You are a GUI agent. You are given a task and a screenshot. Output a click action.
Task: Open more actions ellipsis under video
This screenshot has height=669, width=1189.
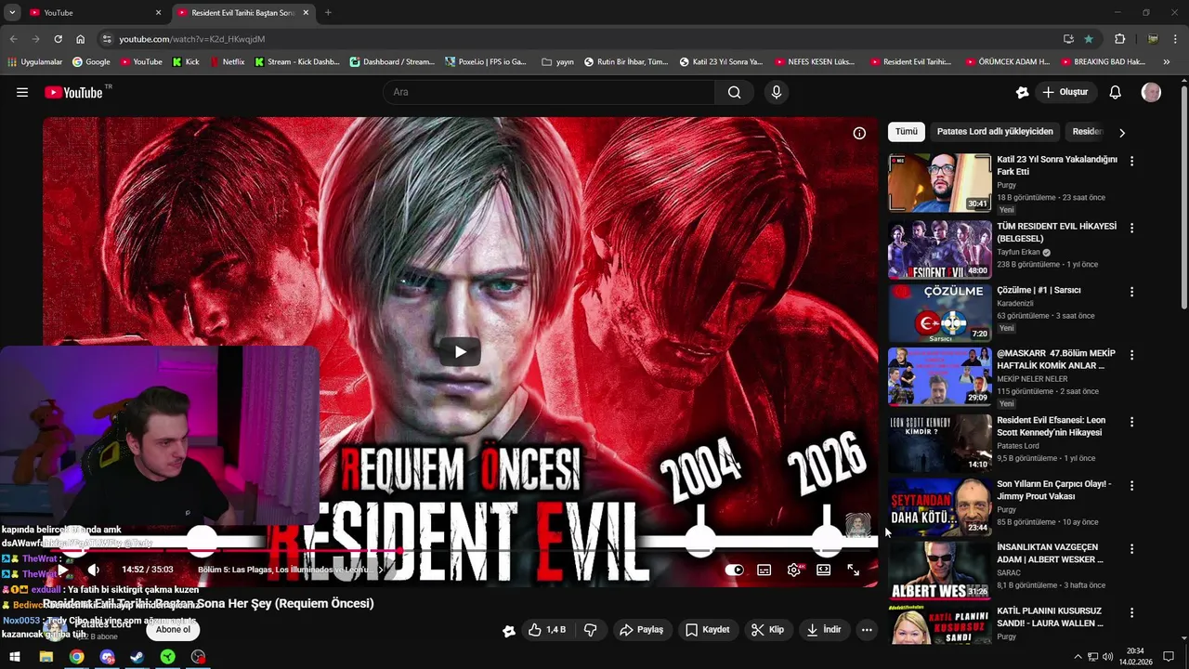coord(867,630)
